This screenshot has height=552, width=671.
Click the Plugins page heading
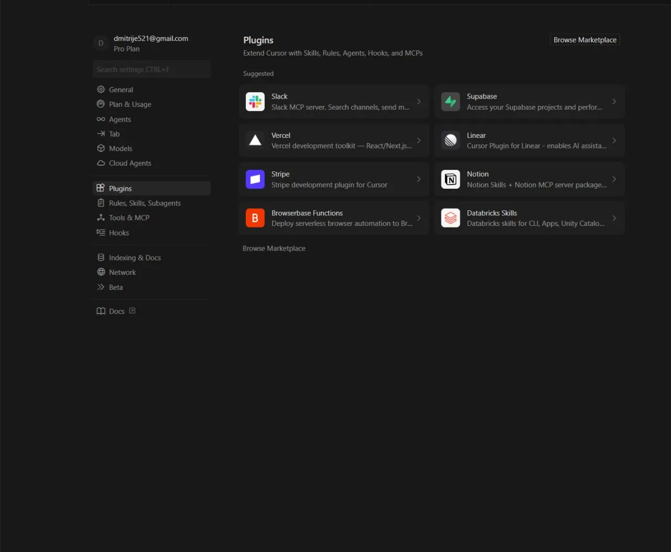pos(258,40)
